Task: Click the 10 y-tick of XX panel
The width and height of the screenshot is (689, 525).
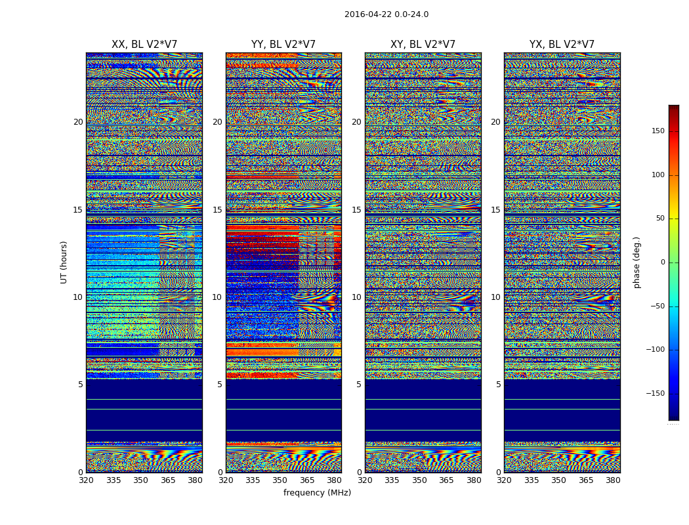Action: (78, 297)
